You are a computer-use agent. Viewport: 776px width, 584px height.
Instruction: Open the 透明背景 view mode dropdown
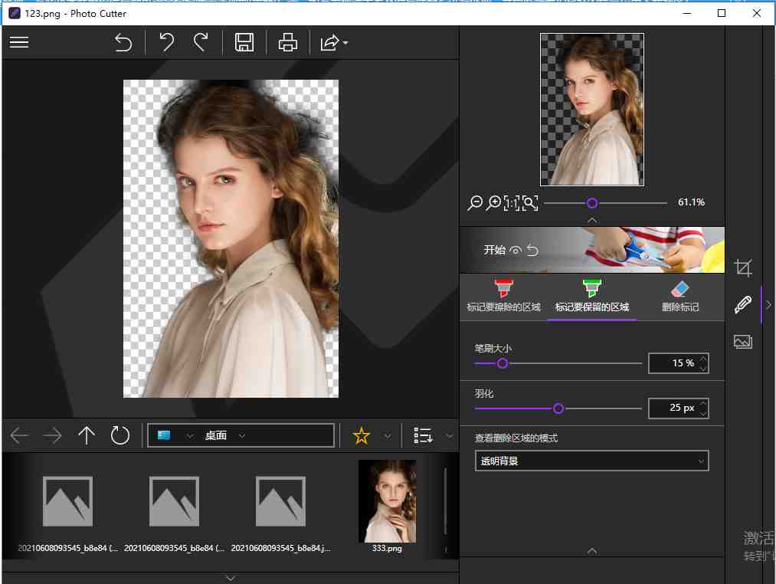(591, 460)
